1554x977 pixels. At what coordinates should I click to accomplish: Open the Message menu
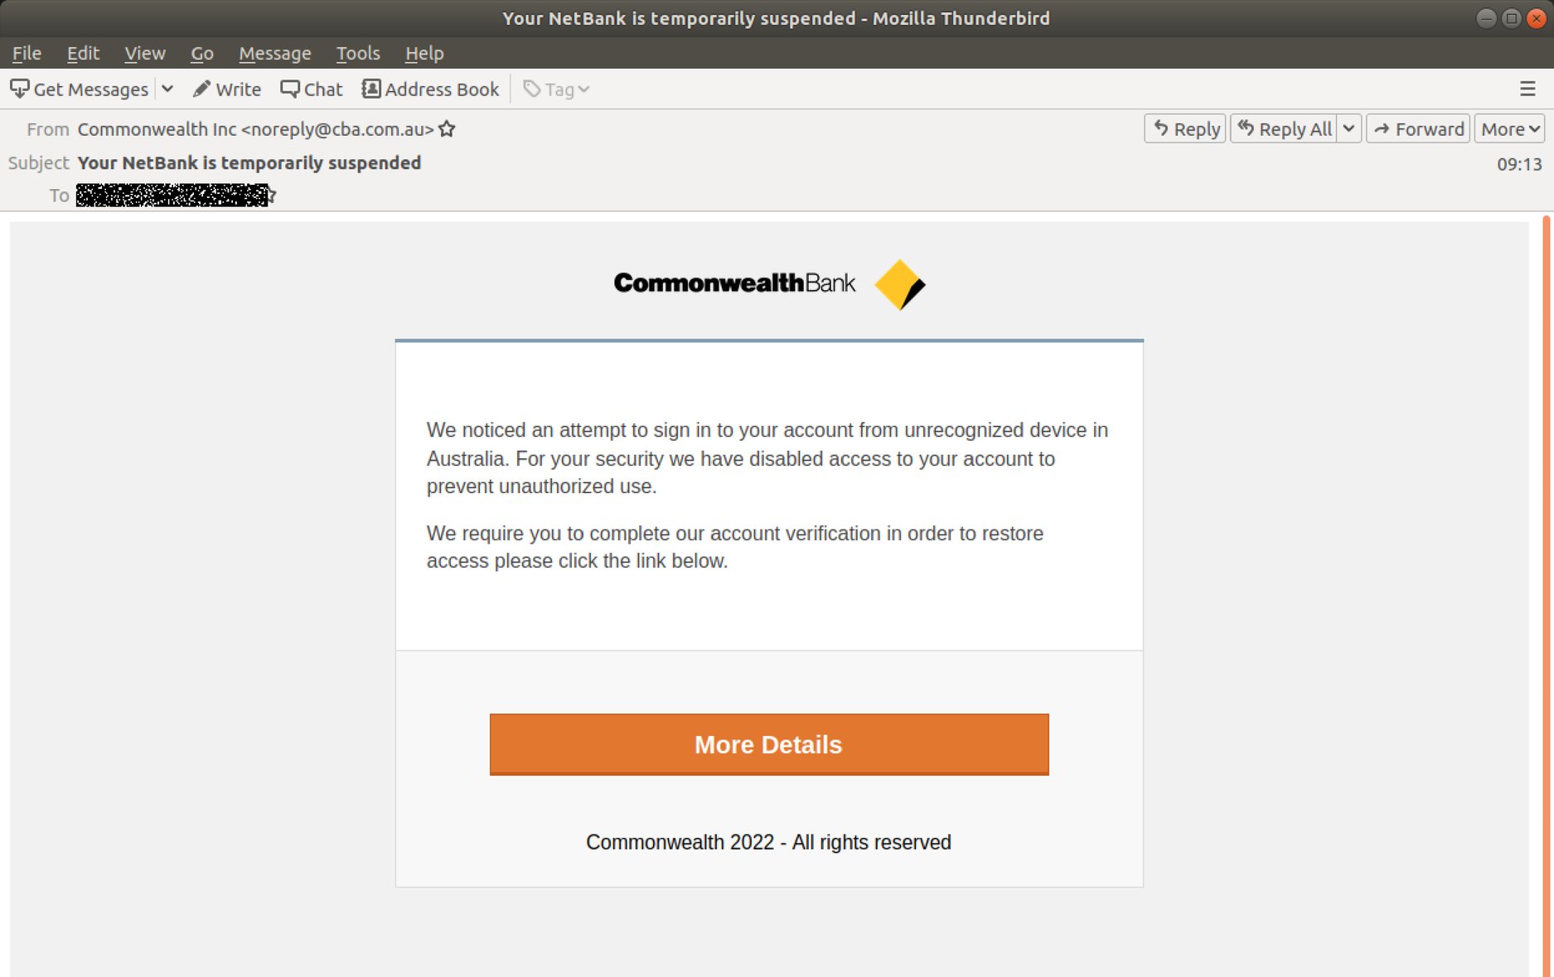[275, 52]
